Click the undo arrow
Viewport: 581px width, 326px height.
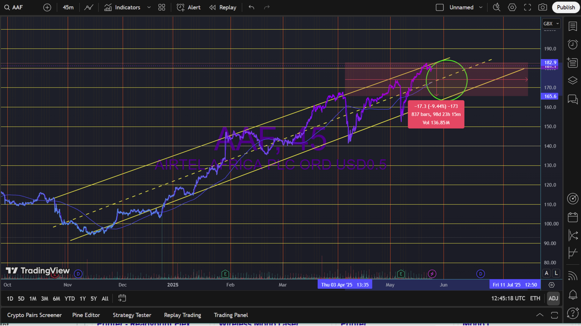click(x=251, y=7)
